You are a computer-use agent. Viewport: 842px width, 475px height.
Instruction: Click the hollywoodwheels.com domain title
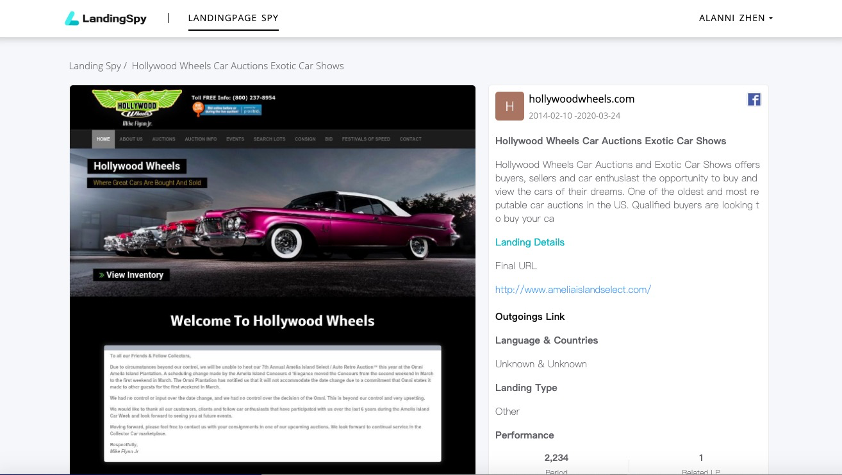click(x=581, y=99)
